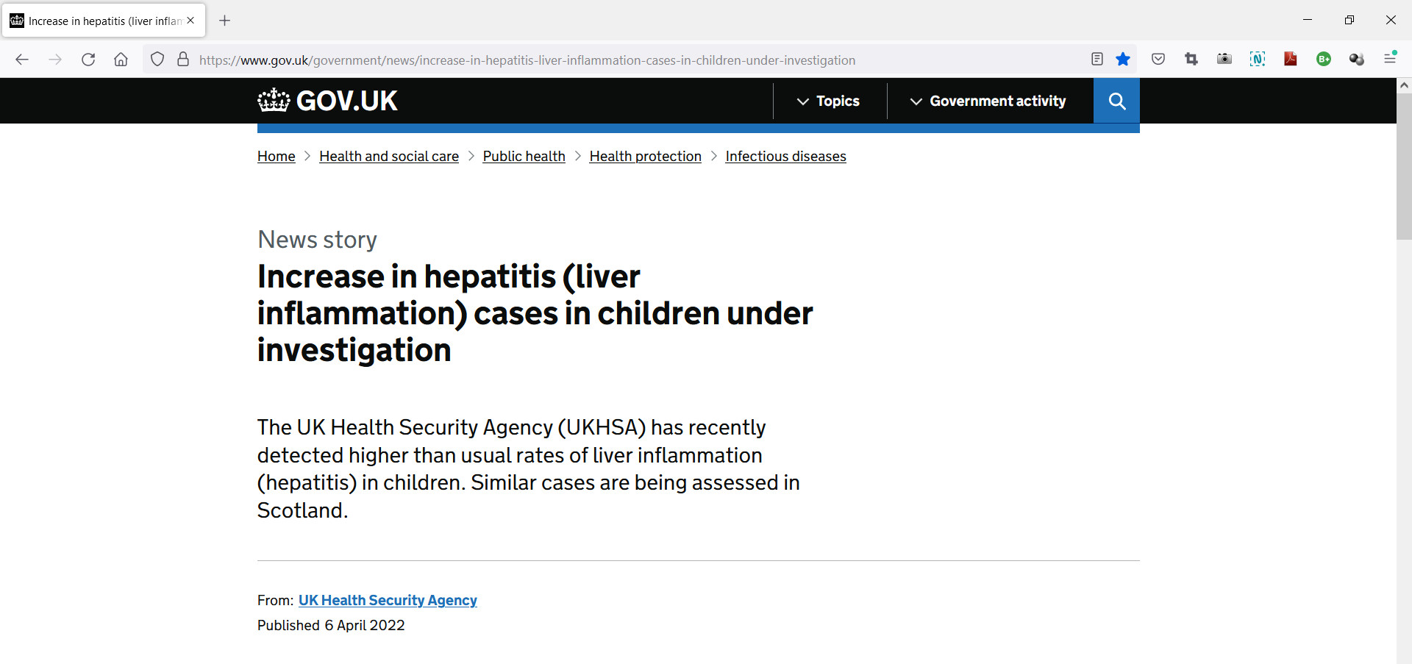Open the UK Health Security Agency link
This screenshot has height=664, width=1412.
click(388, 601)
